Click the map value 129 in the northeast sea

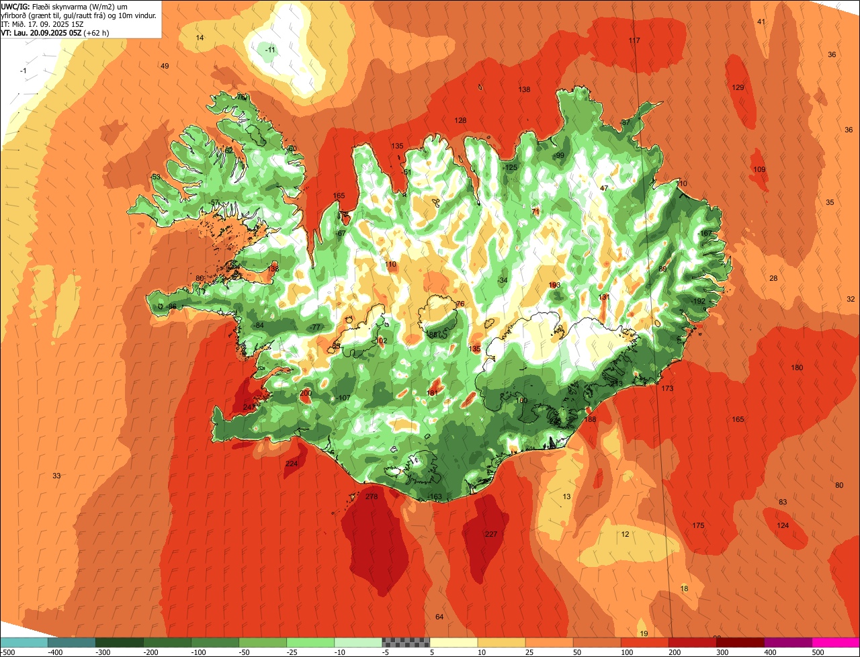pyautogui.click(x=738, y=87)
